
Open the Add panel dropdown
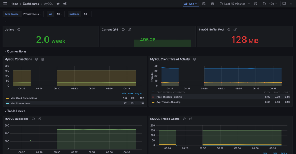(x=191, y=4)
